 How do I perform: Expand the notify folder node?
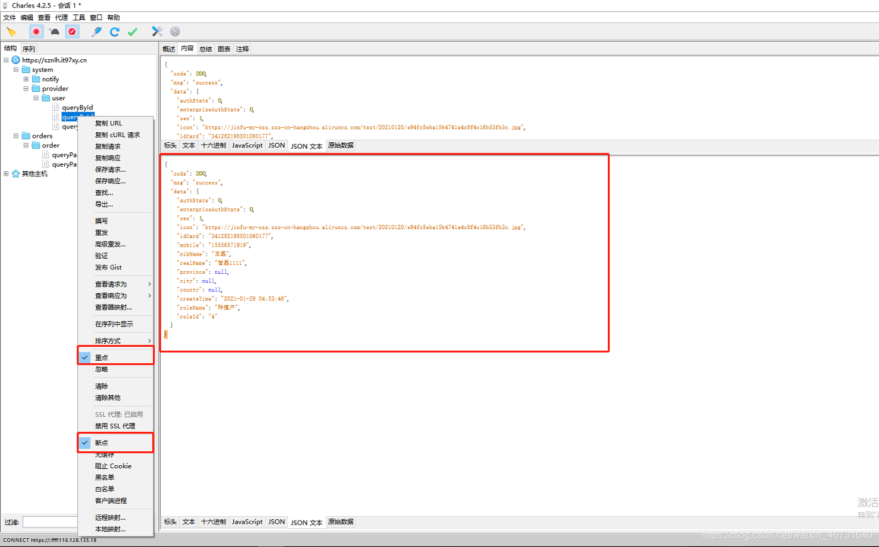point(26,79)
